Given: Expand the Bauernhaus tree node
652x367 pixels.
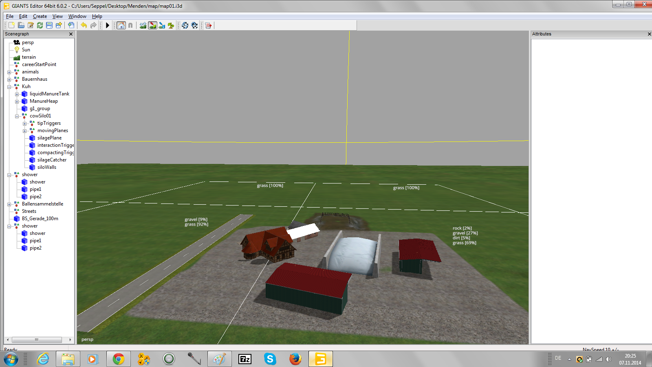Looking at the screenshot, I should pos(9,80).
